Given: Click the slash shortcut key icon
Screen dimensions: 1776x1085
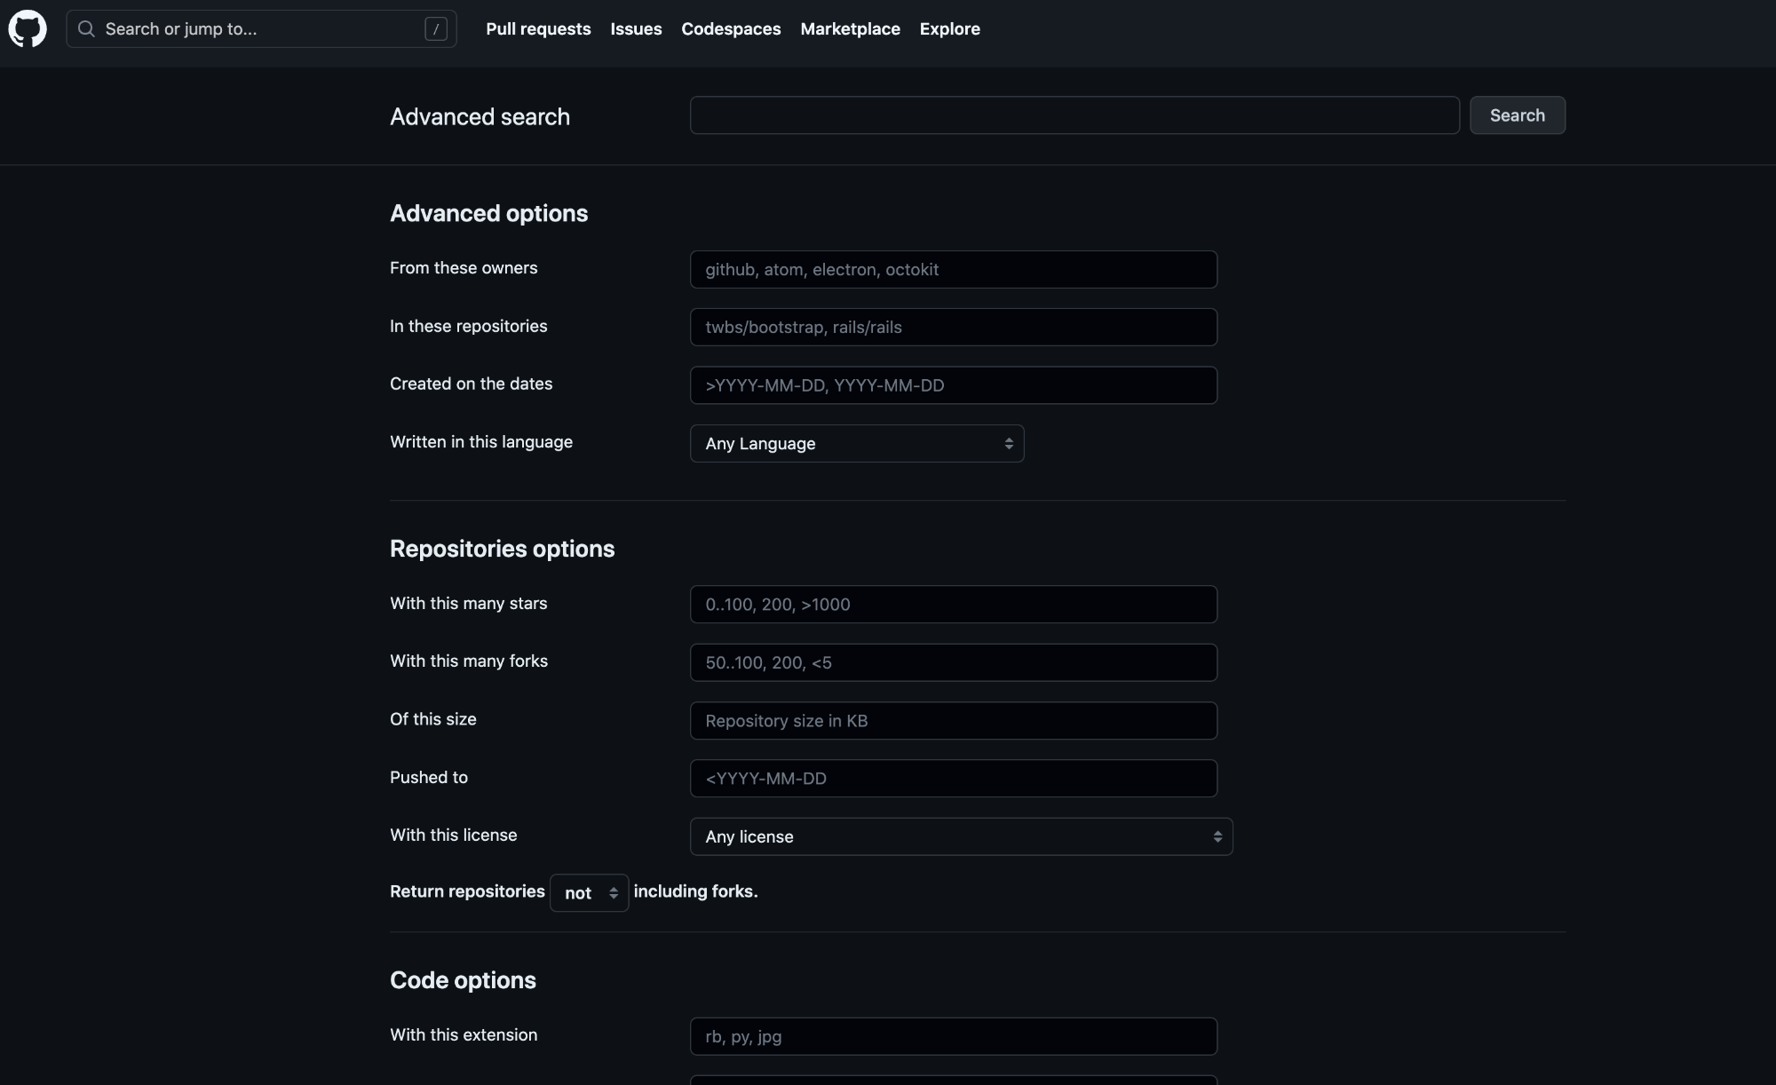Looking at the screenshot, I should click(435, 29).
